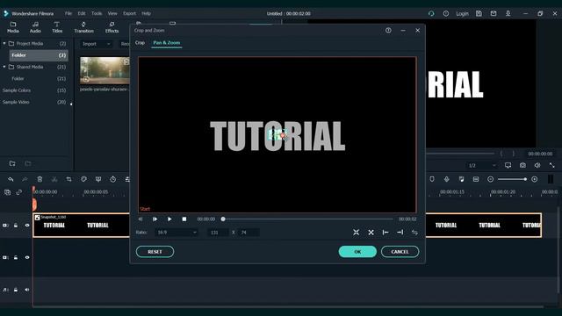Open the preview quality 1/2 dropdown
Screen dimensions: 562x316
[482, 165]
